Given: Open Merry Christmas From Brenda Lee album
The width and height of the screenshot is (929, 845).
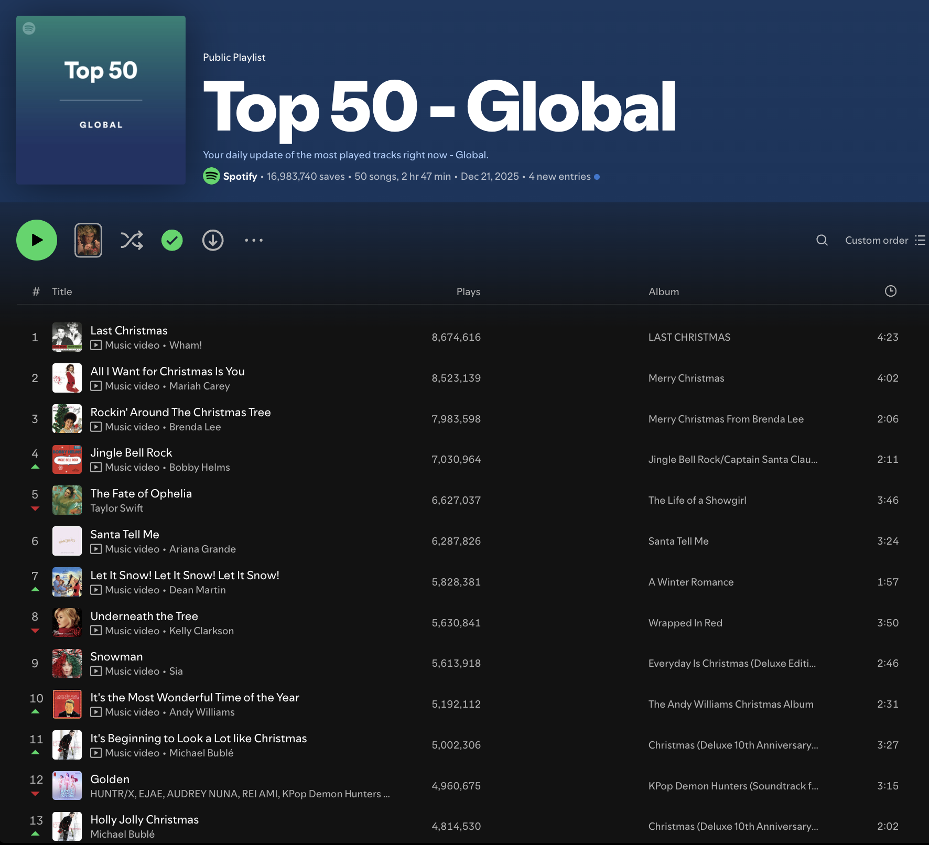Looking at the screenshot, I should click(x=726, y=419).
